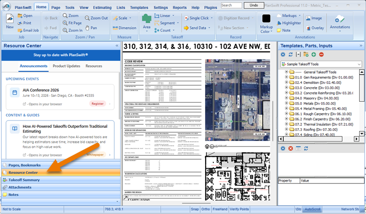Expand the General Takeoff Tools folder

[x=286, y=72]
